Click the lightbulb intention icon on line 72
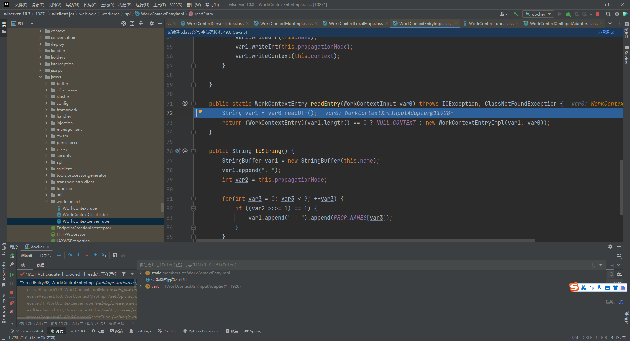This screenshot has width=630, height=341. click(200, 112)
